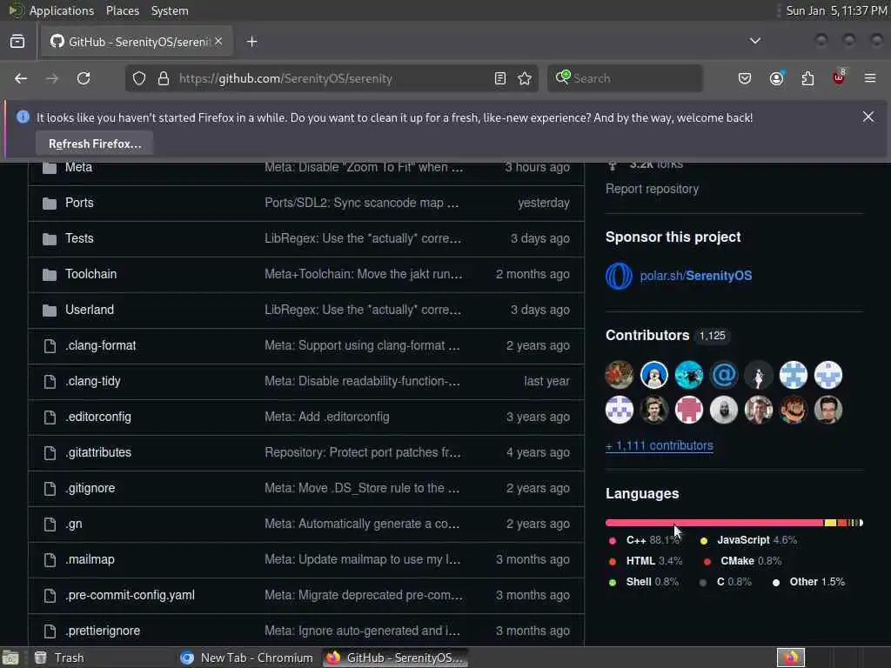Open commit 'Meta: Add .editorconfig'
891x668 pixels.
pyautogui.click(x=327, y=417)
